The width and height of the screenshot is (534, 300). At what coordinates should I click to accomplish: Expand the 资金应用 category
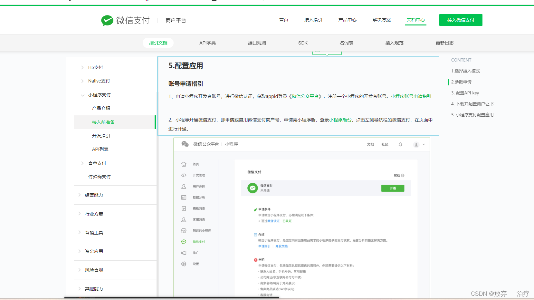click(x=79, y=251)
